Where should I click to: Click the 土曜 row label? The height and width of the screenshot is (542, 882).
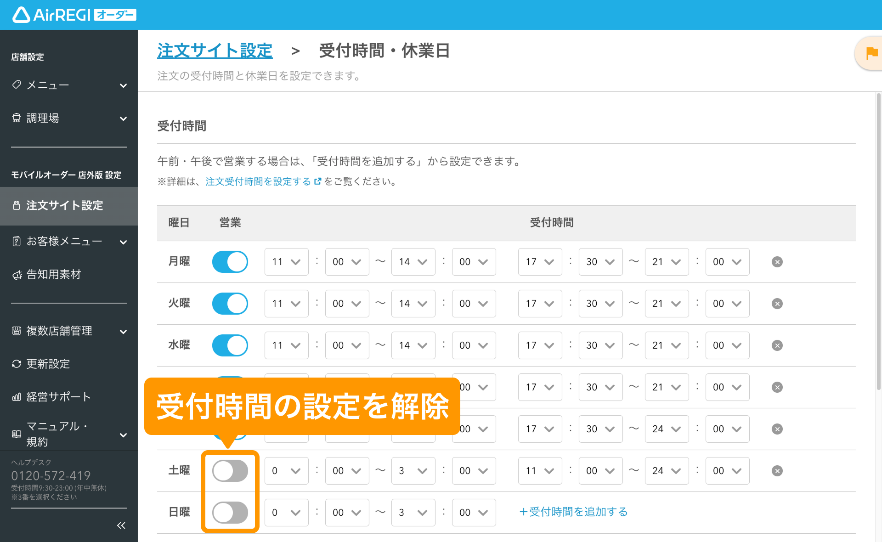179,470
